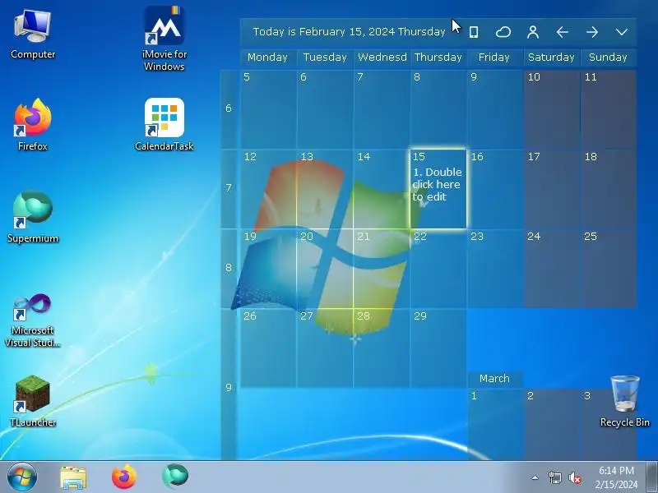Launch TLauncher desktop shortcut

[x=33, y=401]
